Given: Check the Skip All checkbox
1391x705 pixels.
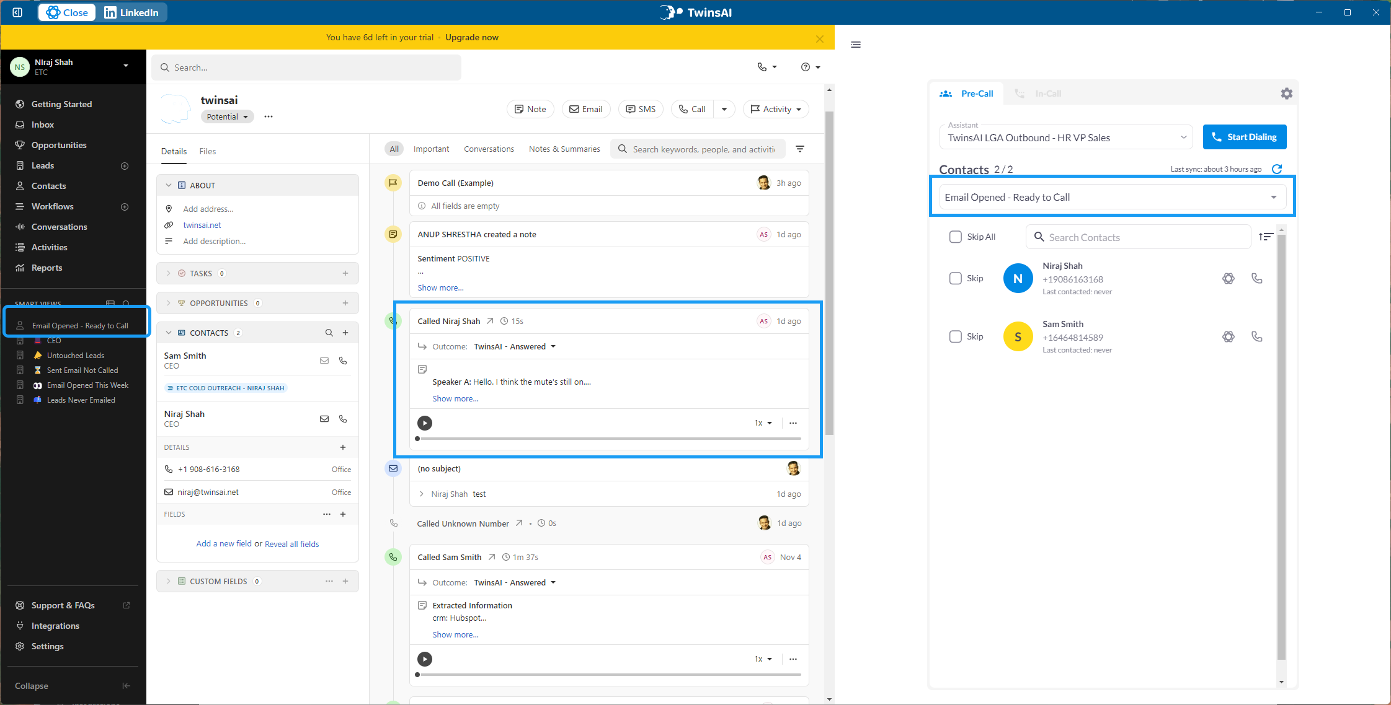Looking at the screenshot, I should click(955, 237).
